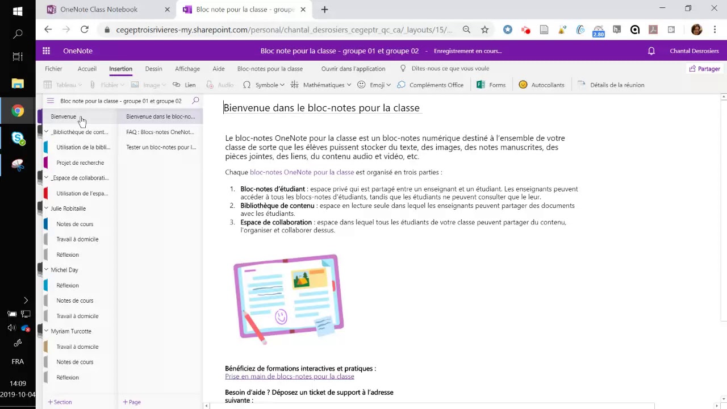The height and width of the screenshot is (409, 727).
Task: Open the Task View icon
Action: point(18,57)
